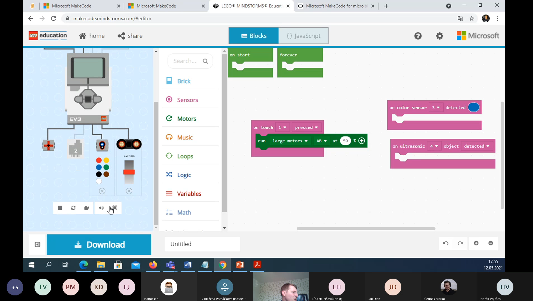Open the Variables block category
533x301 pixels.
point(190,194)
